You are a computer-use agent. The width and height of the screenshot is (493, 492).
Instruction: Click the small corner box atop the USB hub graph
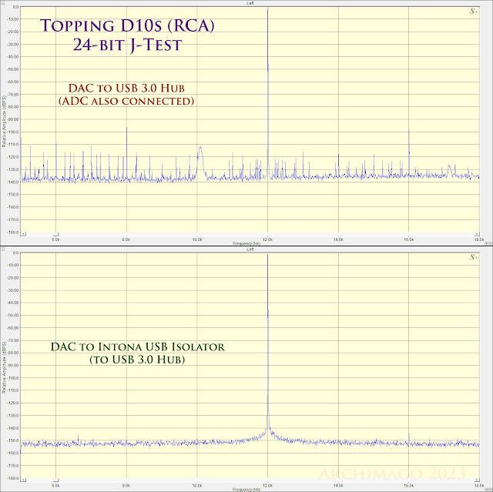[x=2, y=3]
